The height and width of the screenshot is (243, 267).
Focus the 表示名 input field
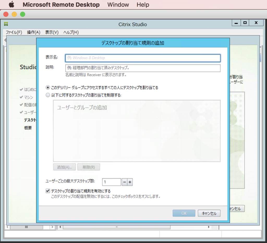[143, 58]
